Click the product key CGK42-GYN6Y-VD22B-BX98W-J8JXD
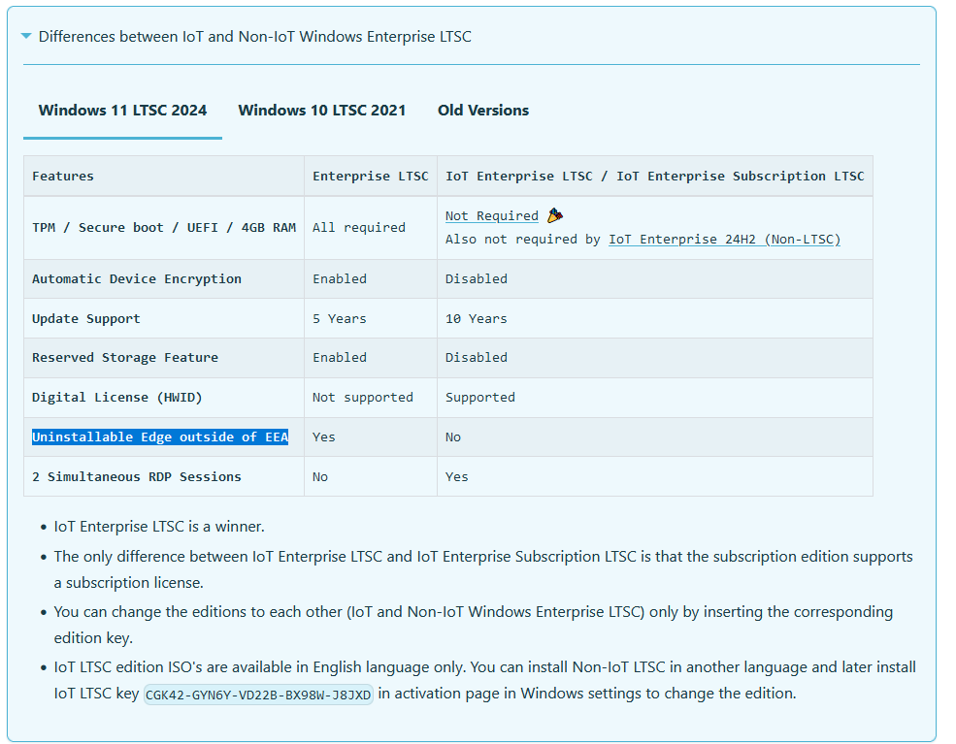The width and height of the screenshot is (956, 744). tap(258, 695)
